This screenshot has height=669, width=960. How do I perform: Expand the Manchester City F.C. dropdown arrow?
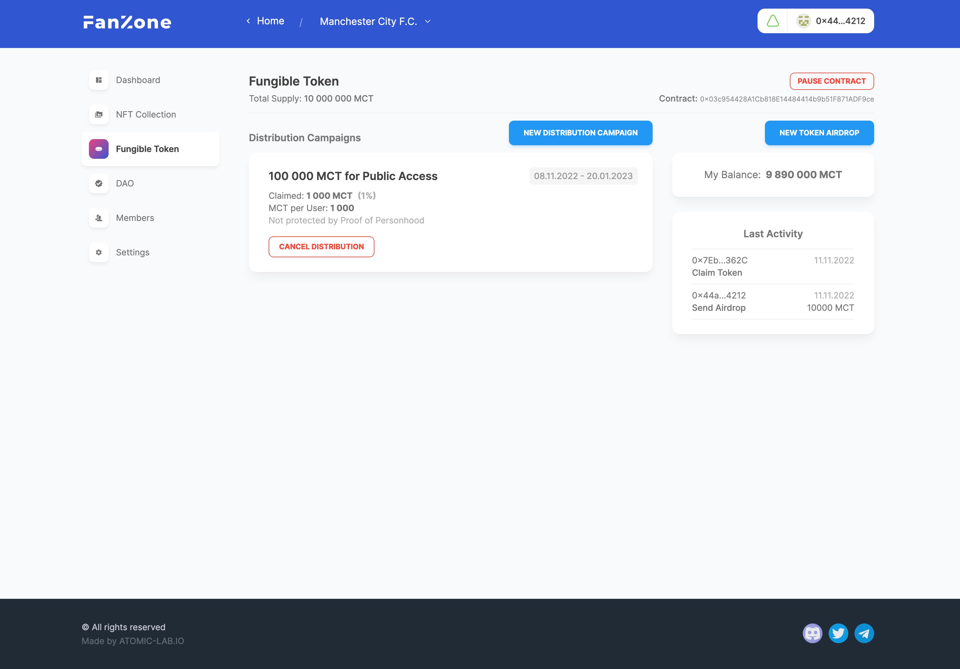tap(428, 21)
